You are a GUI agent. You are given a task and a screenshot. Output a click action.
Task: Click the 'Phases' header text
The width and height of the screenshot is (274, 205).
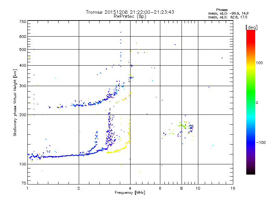[222, 10]
